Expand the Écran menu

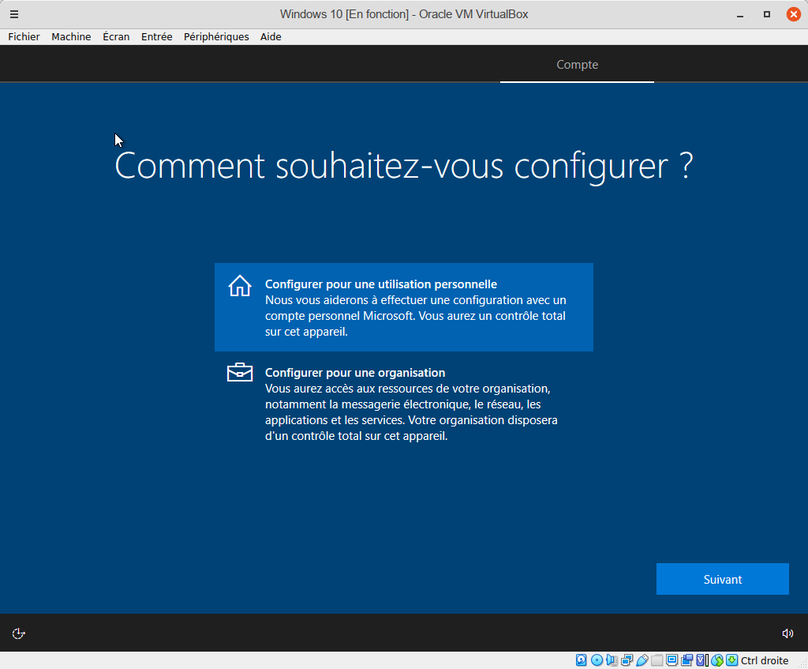(116, 36)
